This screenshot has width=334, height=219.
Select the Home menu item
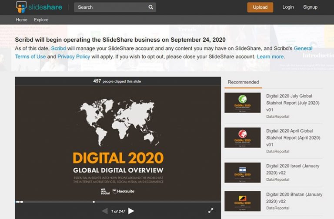pyautogui.click(x=21, y=20)
